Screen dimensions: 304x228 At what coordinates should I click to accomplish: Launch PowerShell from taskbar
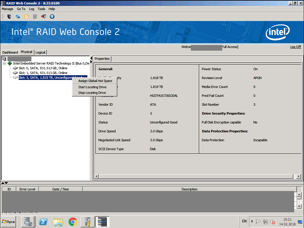(x=43, y=222)
